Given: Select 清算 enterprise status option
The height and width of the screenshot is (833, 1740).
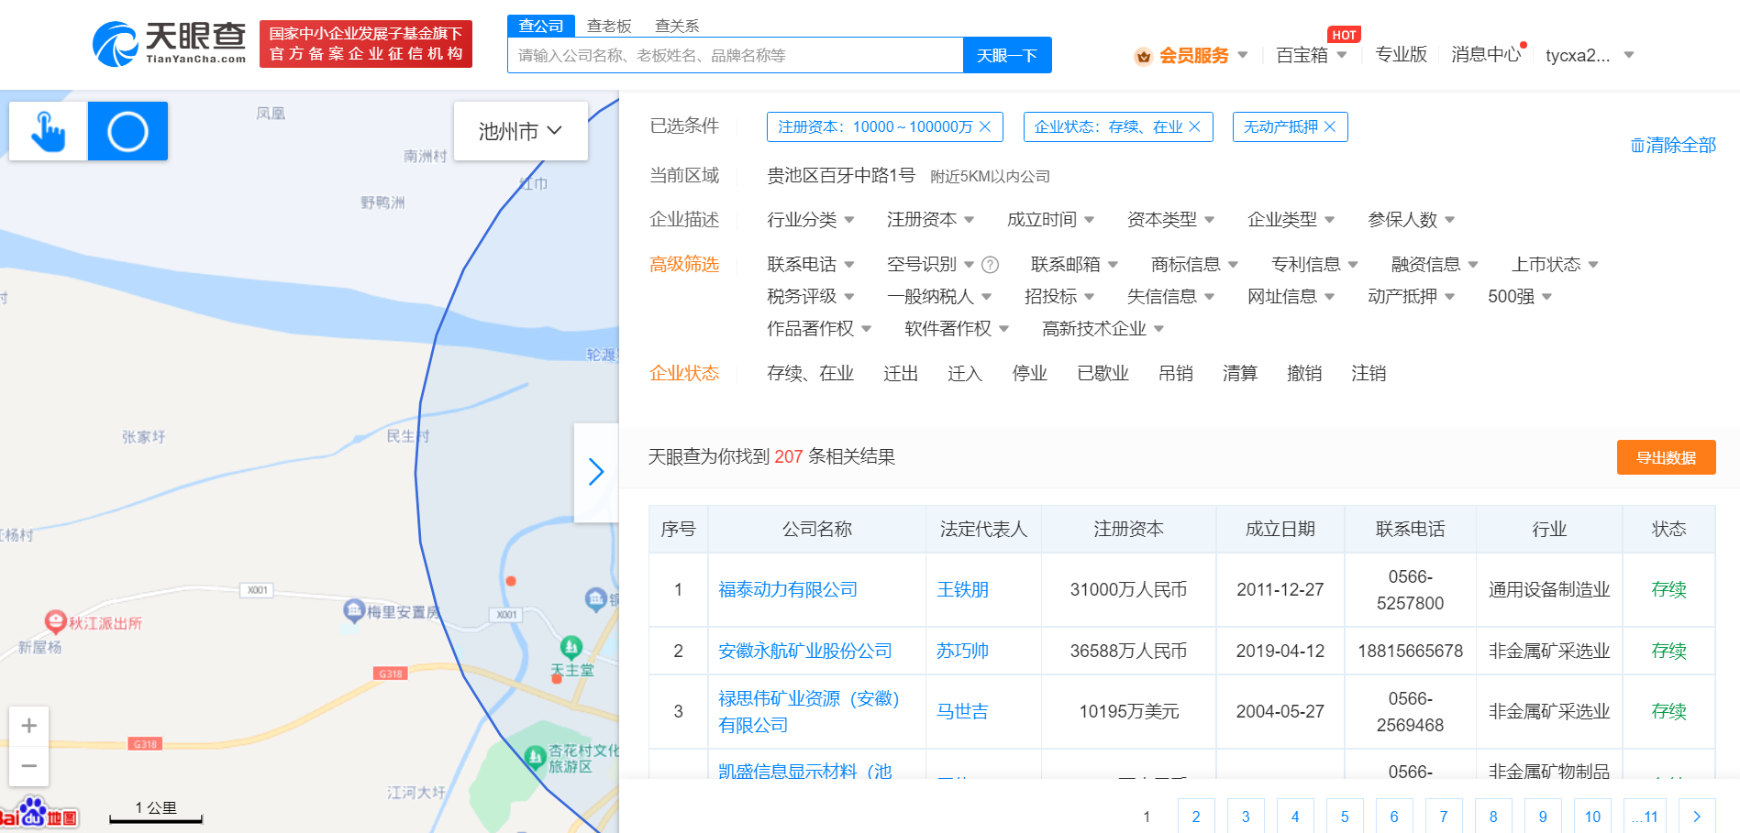Looking at the screenshot, I should (x=1240, y=374).
